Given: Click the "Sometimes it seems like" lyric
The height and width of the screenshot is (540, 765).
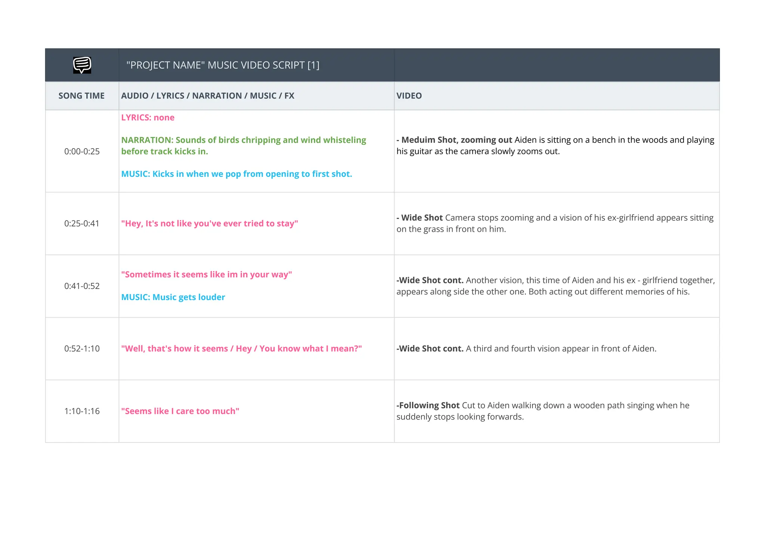Looking at the screenshot, I should (x=207, y=275).
